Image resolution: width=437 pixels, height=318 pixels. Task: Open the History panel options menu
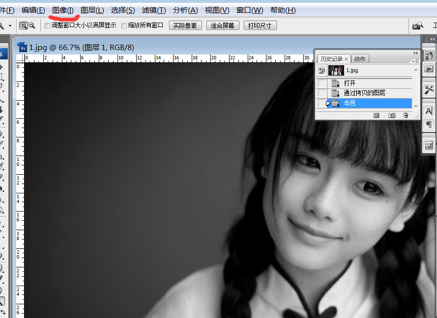(415, 61)
